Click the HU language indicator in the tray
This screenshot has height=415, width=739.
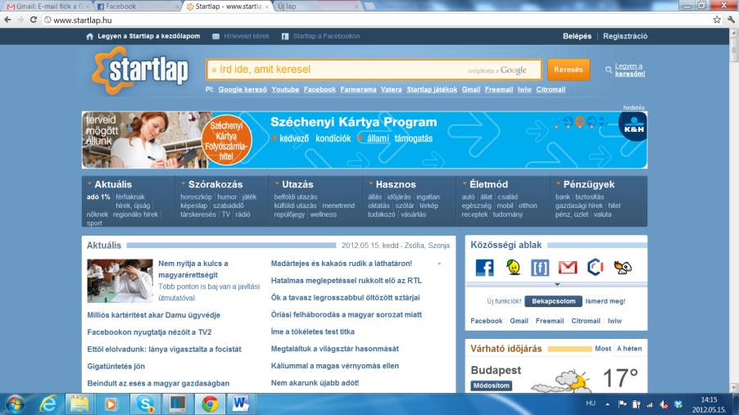(591, 404)
